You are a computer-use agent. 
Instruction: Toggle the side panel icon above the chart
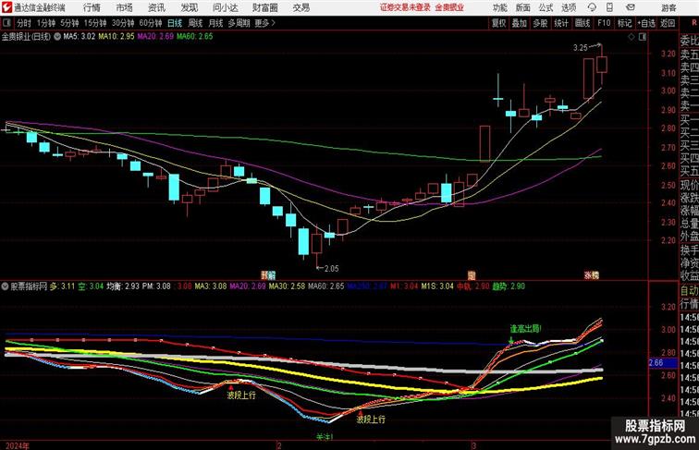[643, 37]
